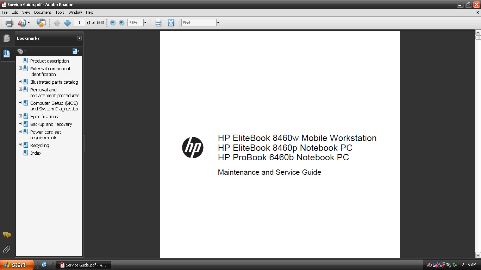The image size is (481, 270).
Task: Select the External component identification bookmark text
Action: (50, 71)
